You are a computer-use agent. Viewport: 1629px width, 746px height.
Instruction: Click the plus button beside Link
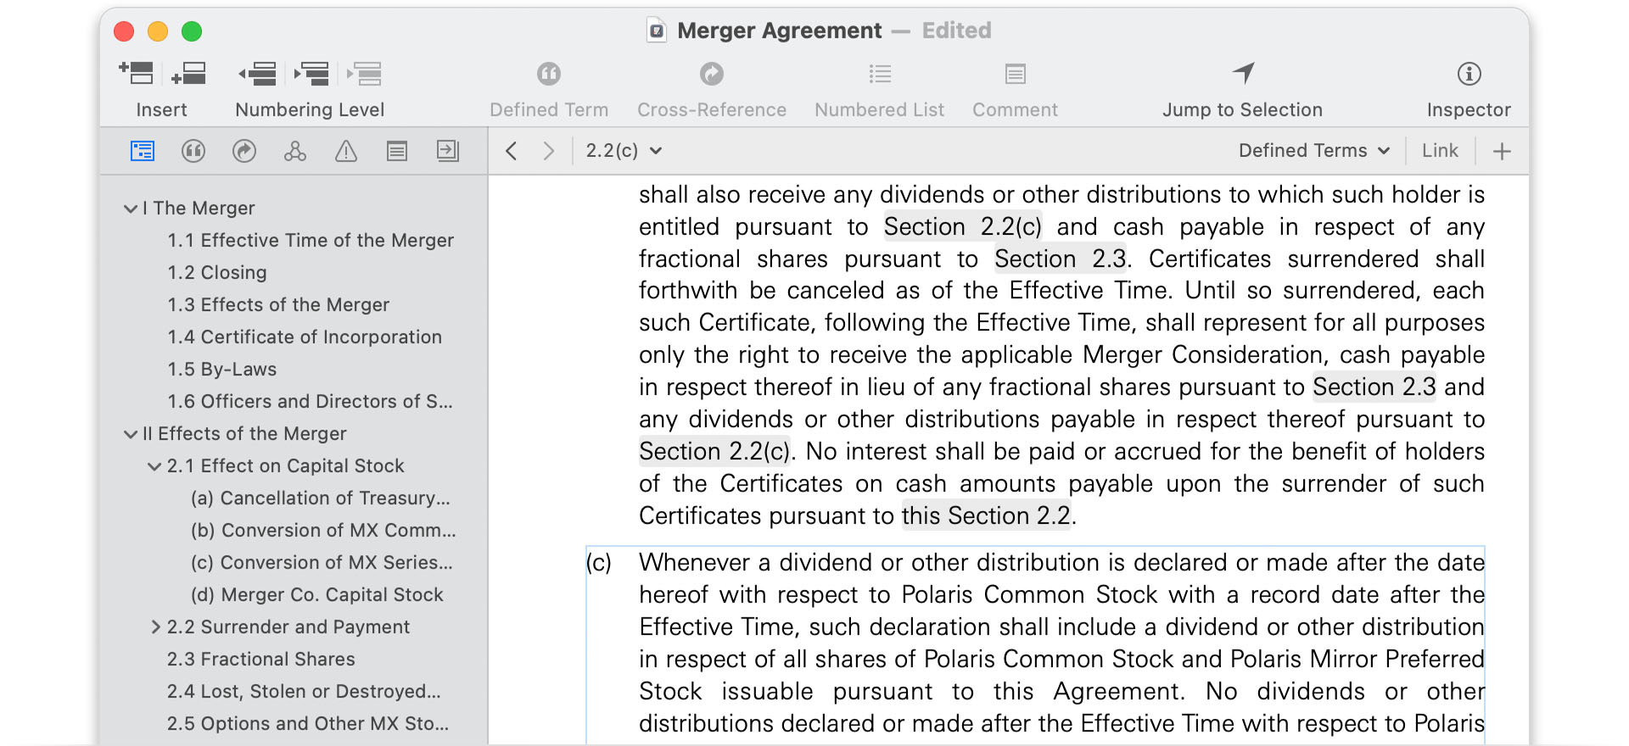click(1502, 151)
